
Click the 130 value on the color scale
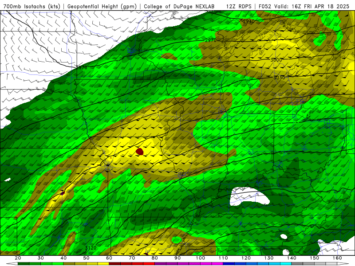click(x=269, y=258)
